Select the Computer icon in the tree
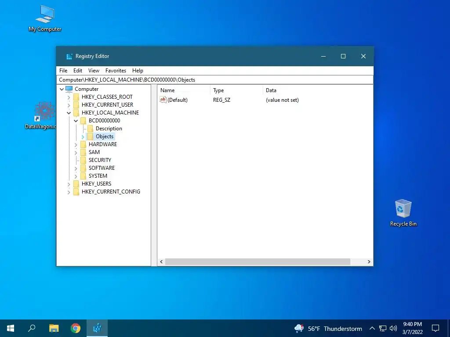450x337 pixels. click(x=69, y=89)
